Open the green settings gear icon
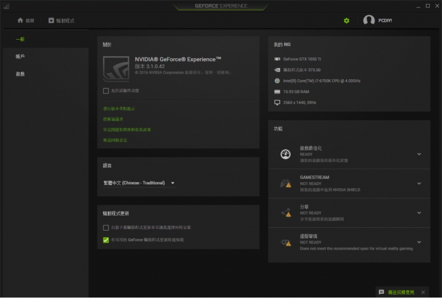The image size is (442, 306). [x=346, y=21]
